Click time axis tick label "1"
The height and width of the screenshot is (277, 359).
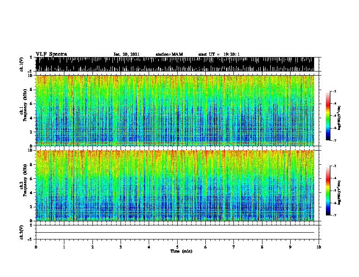[x=64, y=247]
